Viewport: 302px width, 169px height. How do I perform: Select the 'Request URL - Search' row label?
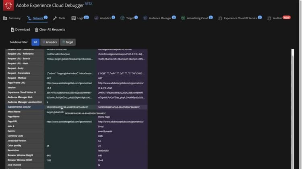pos(19,59)
